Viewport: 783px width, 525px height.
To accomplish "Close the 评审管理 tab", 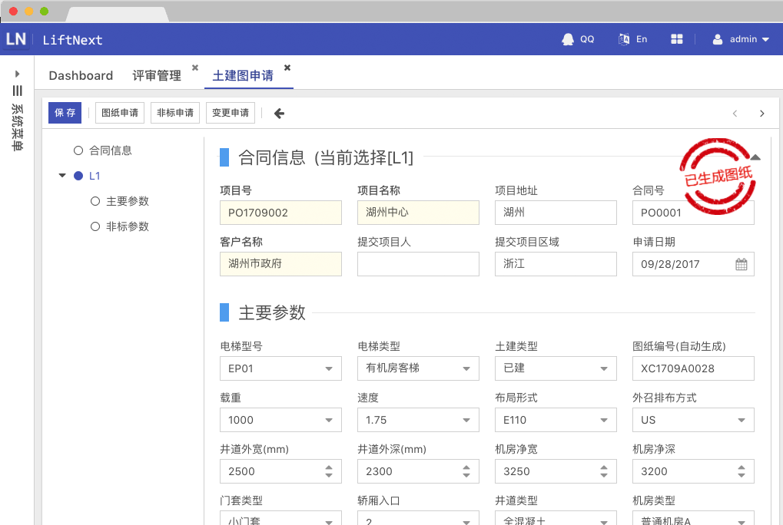I will (x=195, y=68).
